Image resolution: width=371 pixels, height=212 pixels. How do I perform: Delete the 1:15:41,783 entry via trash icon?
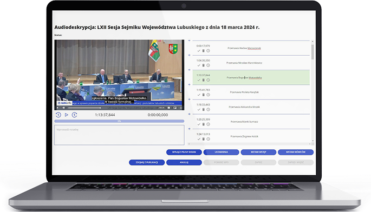(x=203, y=95)
